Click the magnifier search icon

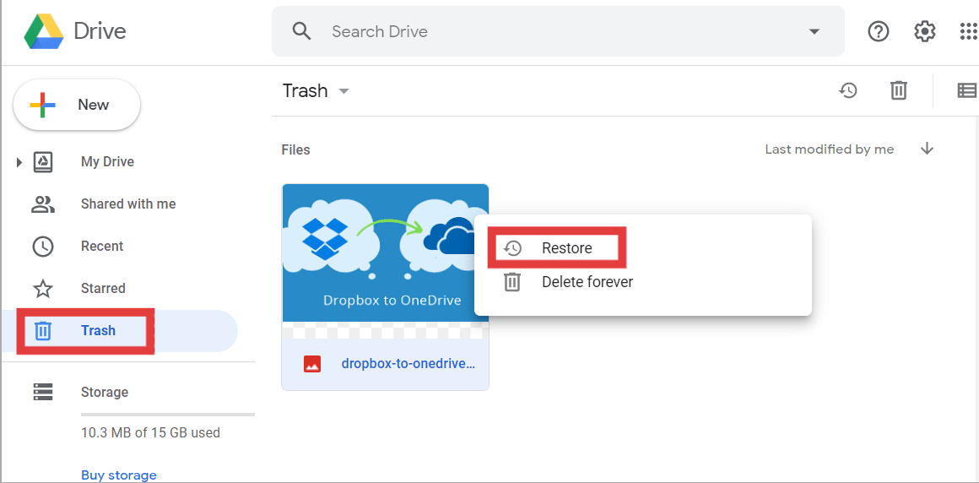click(301, 31)
